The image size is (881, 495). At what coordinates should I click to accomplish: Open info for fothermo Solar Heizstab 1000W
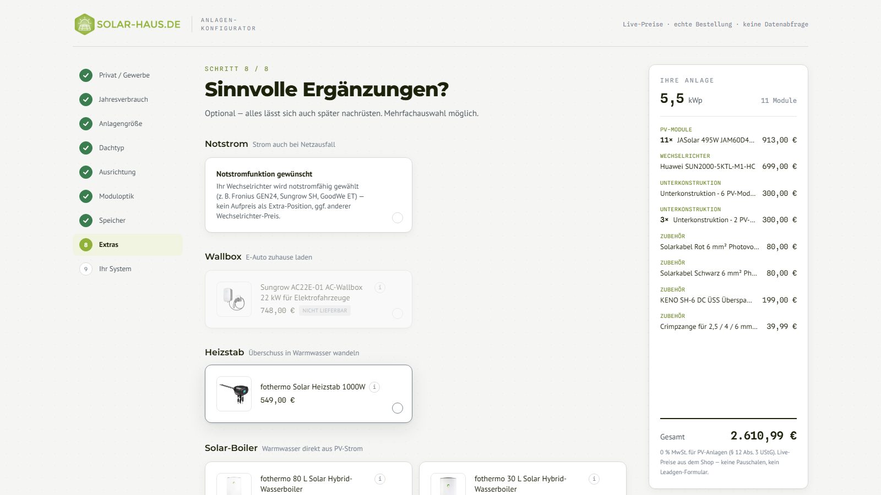[374, 387]
